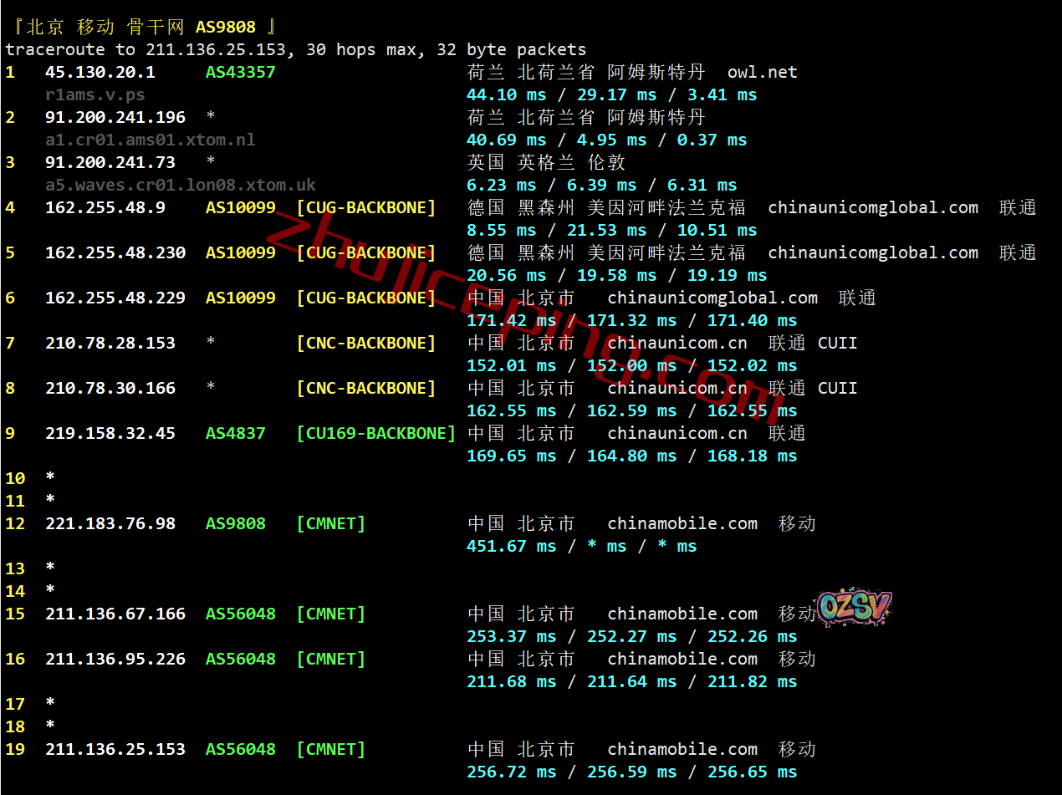Screen dimensions: 1062x795
Task: Click the owl.net domain text
Action: coord(762,73)
